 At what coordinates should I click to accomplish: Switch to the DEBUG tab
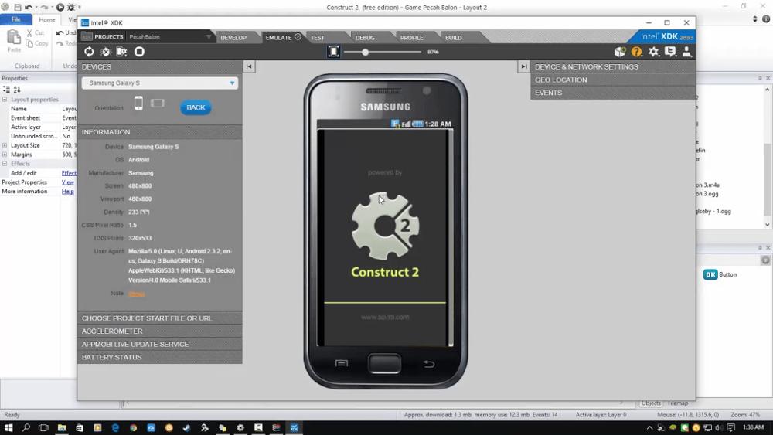coord(366,37)
